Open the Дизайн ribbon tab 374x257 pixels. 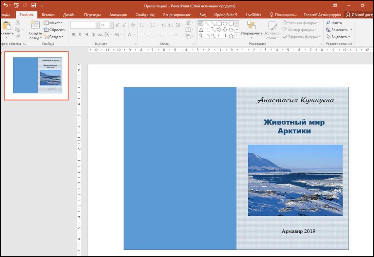(69, 15)
